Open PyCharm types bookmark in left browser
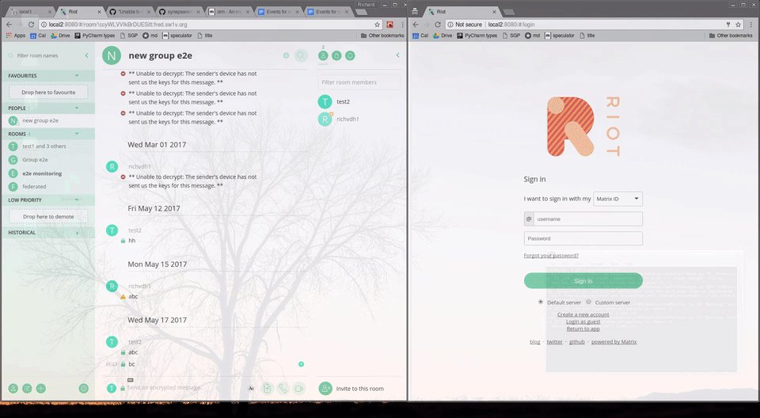The height and width of the screenshot is (418, 760). point(94,36)
